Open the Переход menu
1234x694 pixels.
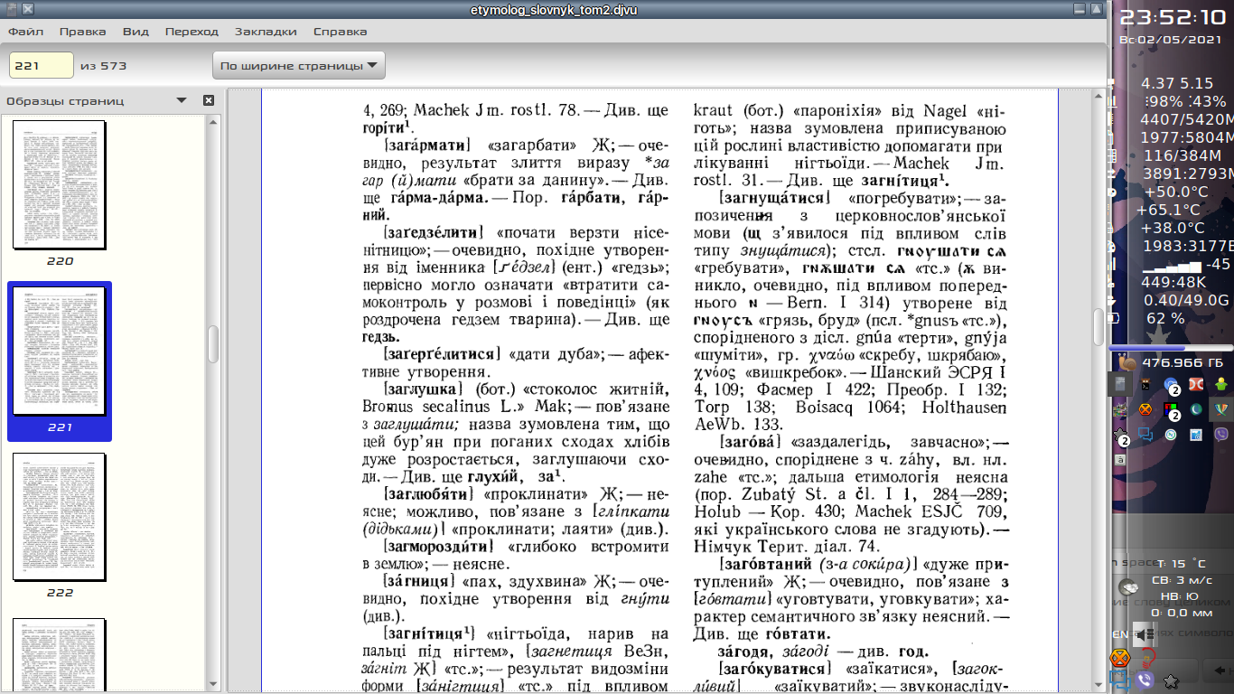tap(192, 31)
